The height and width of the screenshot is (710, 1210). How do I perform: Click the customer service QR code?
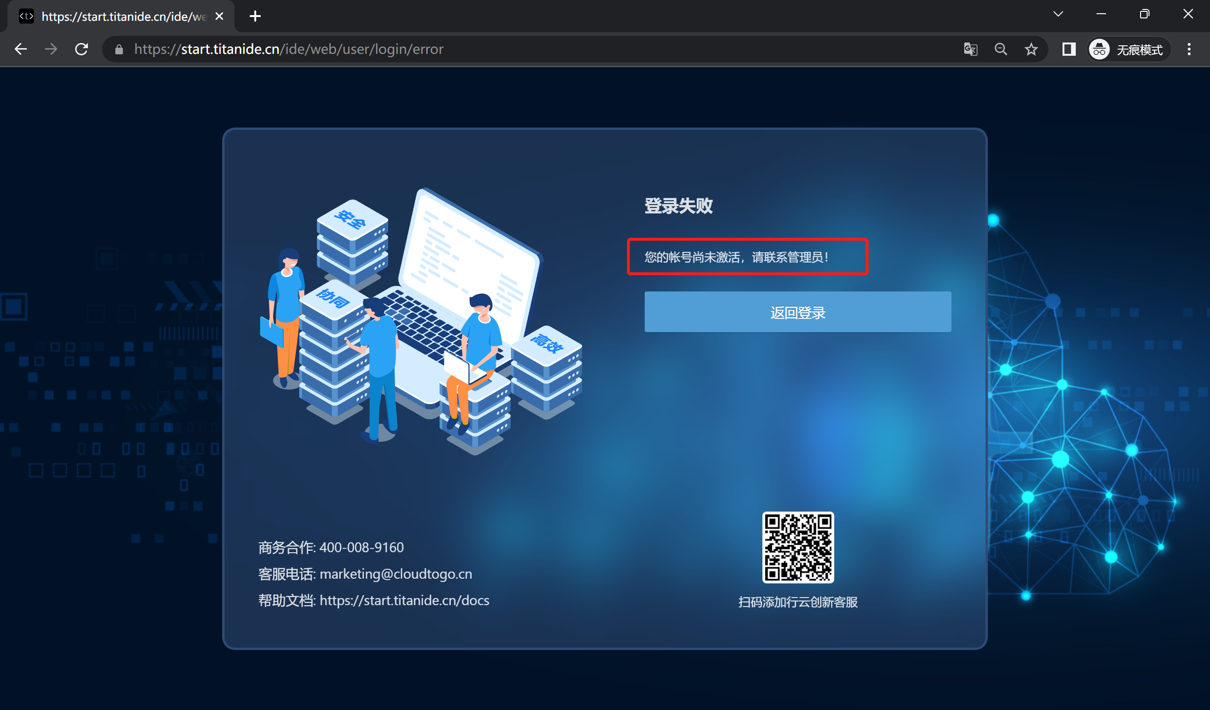pyautogui.click(x=797, y=547)
